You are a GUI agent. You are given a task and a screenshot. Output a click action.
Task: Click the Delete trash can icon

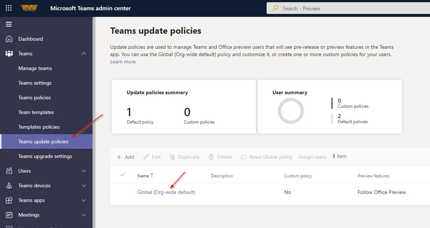pos(211,157)
